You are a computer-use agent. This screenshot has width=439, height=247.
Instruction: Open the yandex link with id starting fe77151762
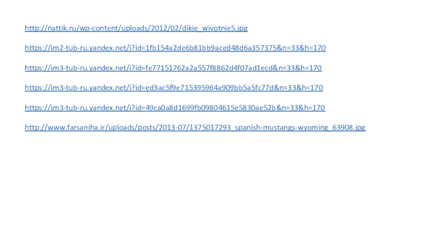point(173,68)
